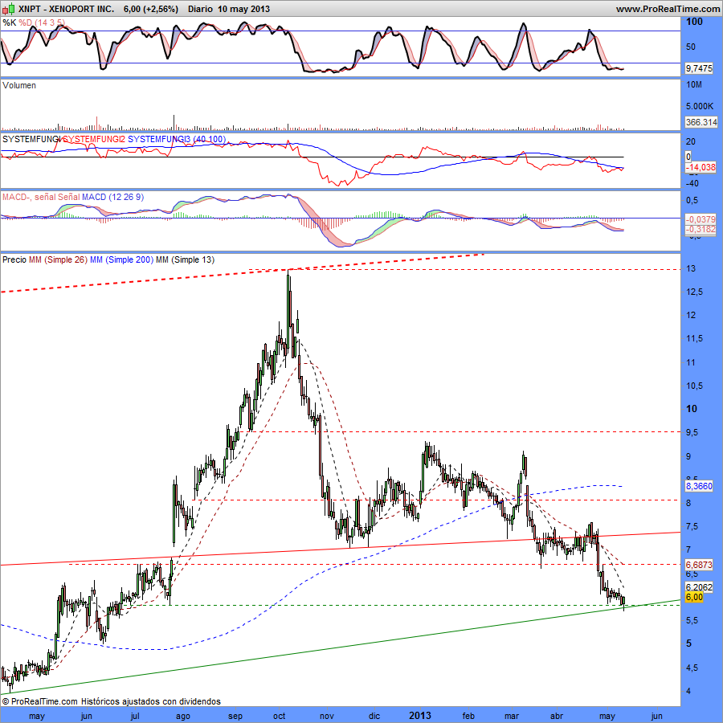Click the 'MM (Simple 26)' moving average label
Image resolution: width=723 pixels, height=723 pixels.
click(58, 259)
